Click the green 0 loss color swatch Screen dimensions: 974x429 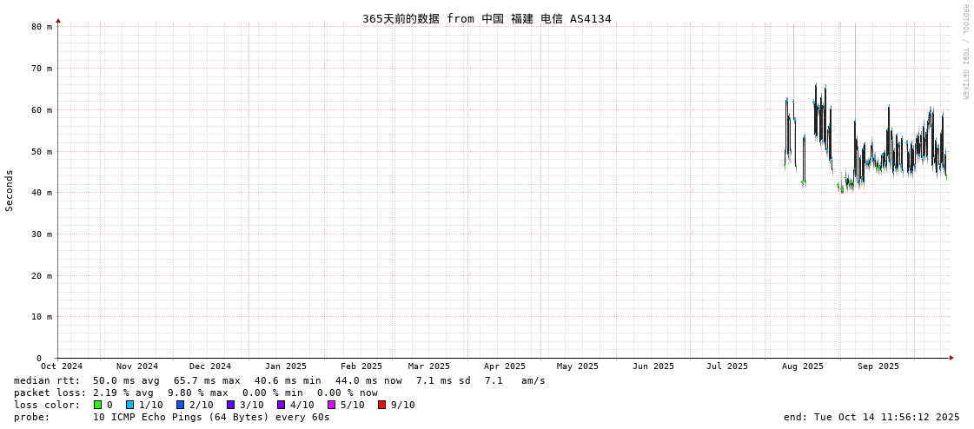click(x=98, y=405)
